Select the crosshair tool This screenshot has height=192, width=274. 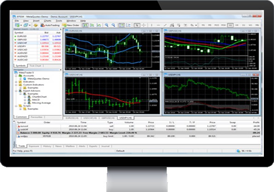pyautogui.click(x=144, y=25)
